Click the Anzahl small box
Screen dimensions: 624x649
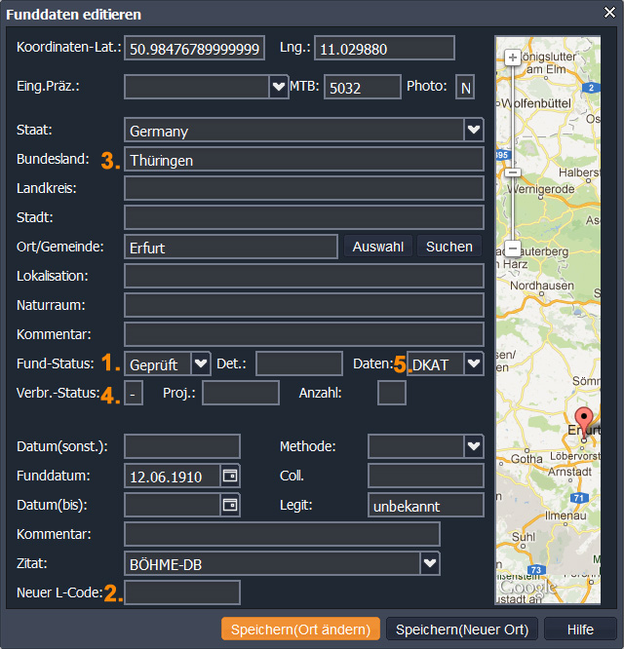[391, 393]
